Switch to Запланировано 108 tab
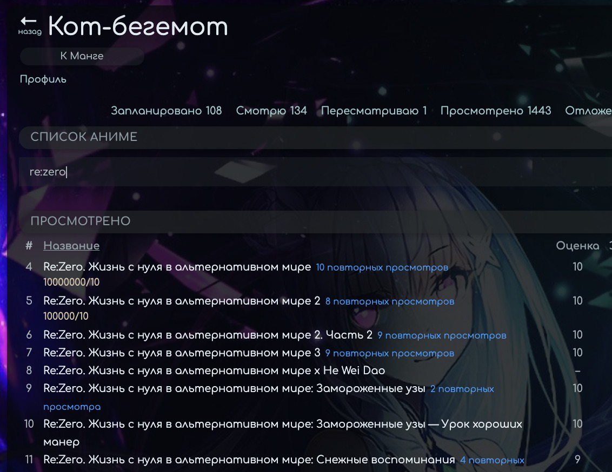612x472 pixels. pos(167,111)
